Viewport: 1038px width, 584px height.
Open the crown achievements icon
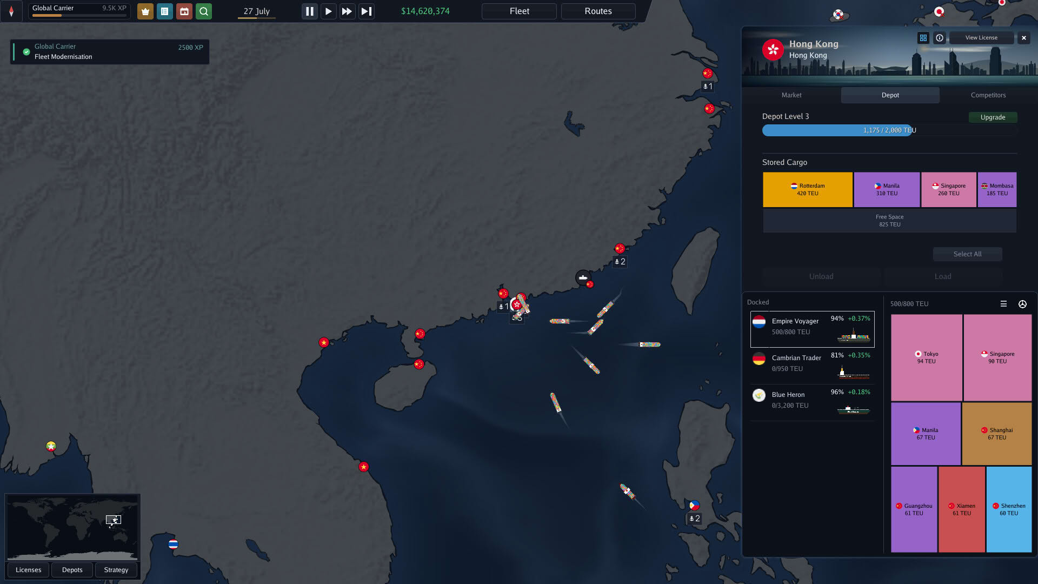145,11
